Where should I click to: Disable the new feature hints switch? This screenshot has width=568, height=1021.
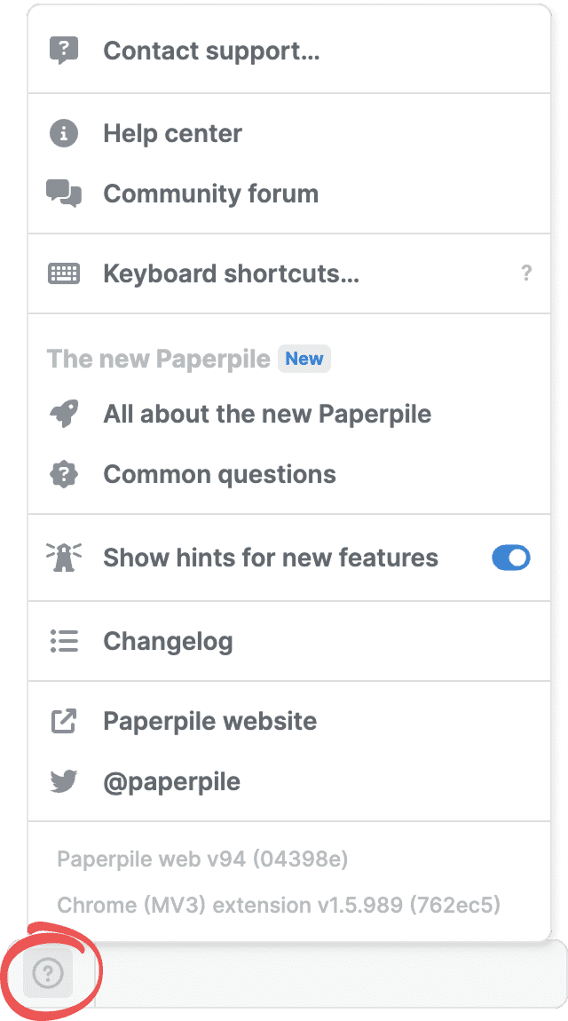point(510,558)
